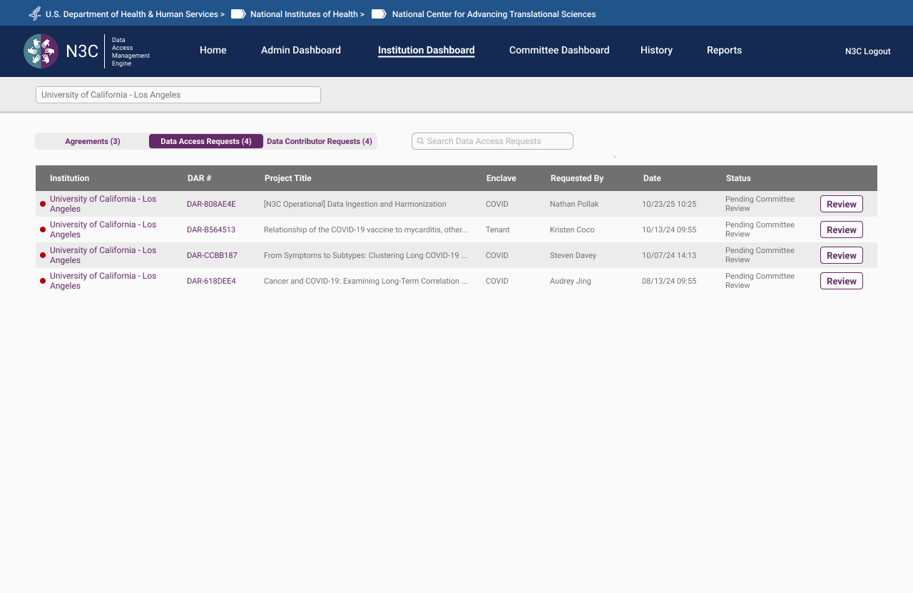Click the red dot on the DAR-B564513 row

(x=42, y=230)
